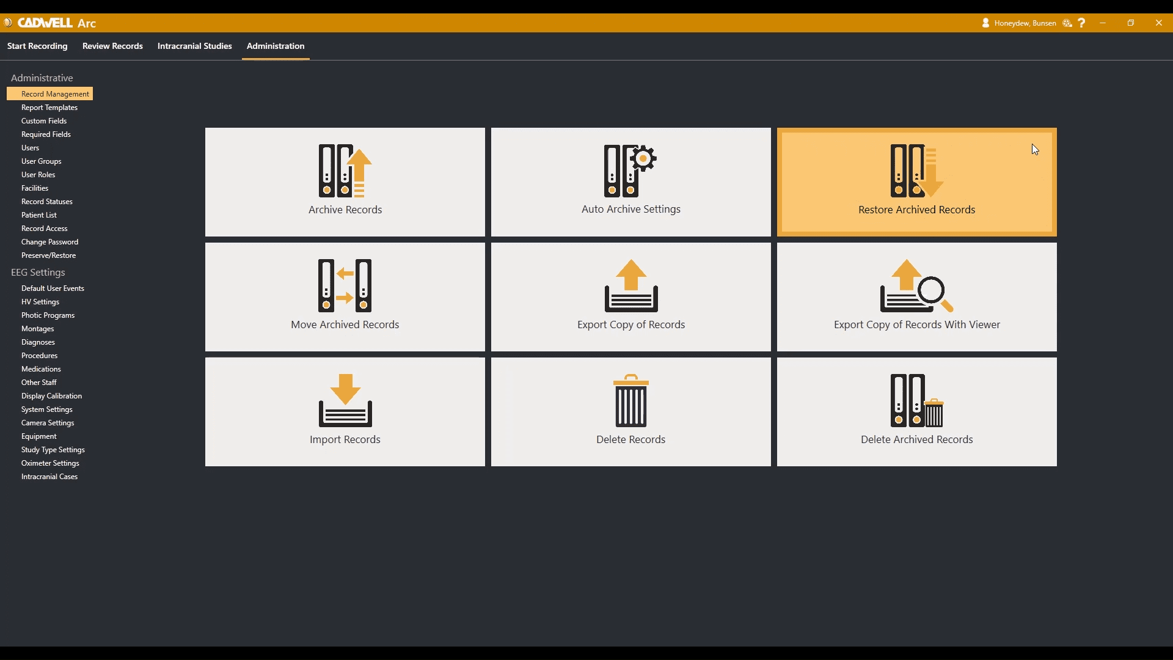Image resolution: width=1173 pixels, height=660 pixels.
Task: Open help via the question mark icon
Action: [1081, 23]
